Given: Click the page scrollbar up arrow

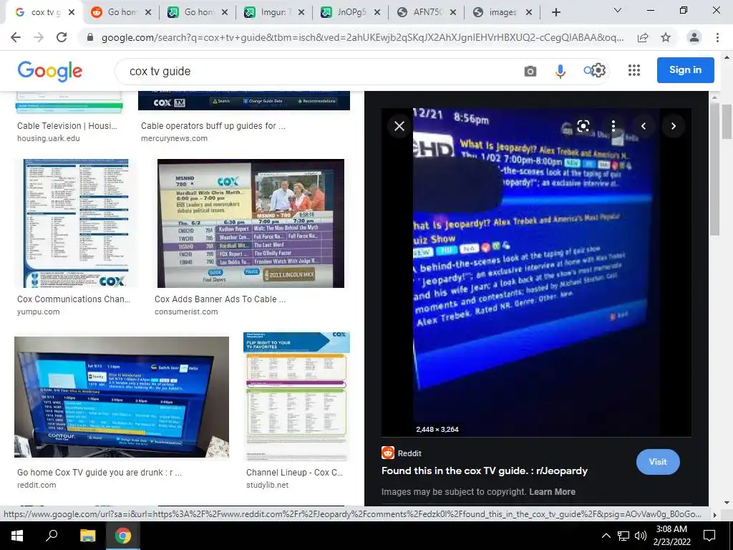Looking at the screenshot, I should click(727, 57).
